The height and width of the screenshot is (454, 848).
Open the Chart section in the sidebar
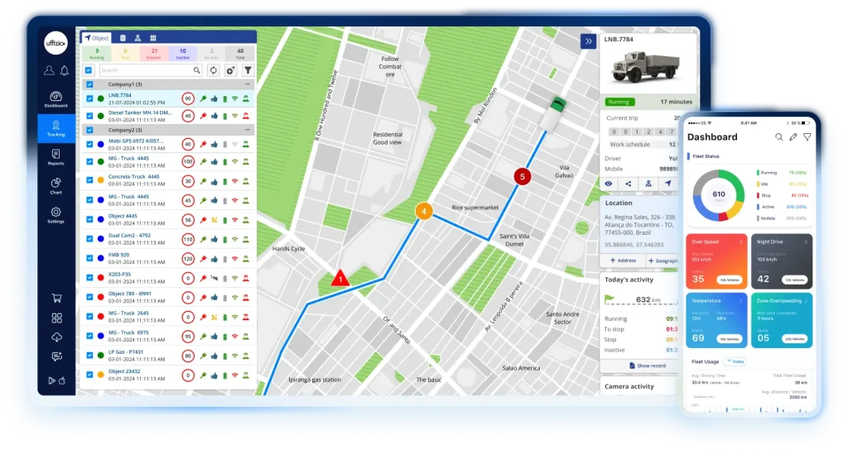(55, 185)
